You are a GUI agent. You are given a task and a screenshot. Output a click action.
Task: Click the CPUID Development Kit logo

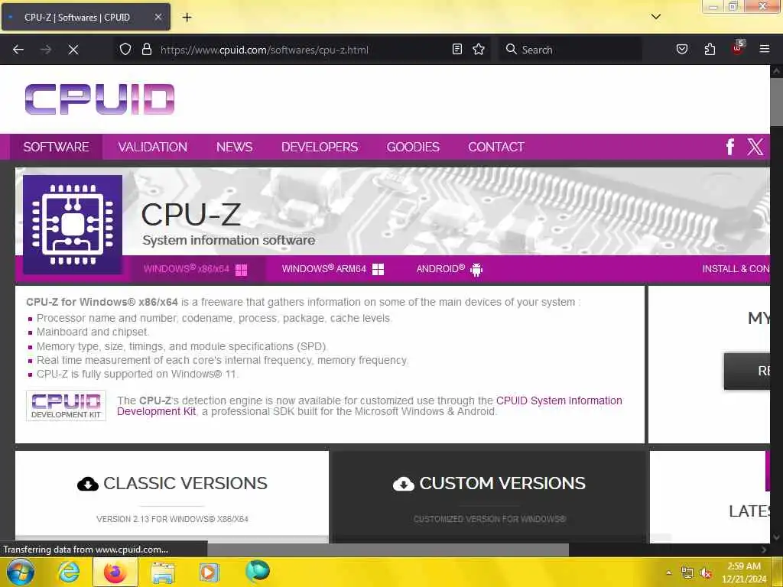click(66, 406)
